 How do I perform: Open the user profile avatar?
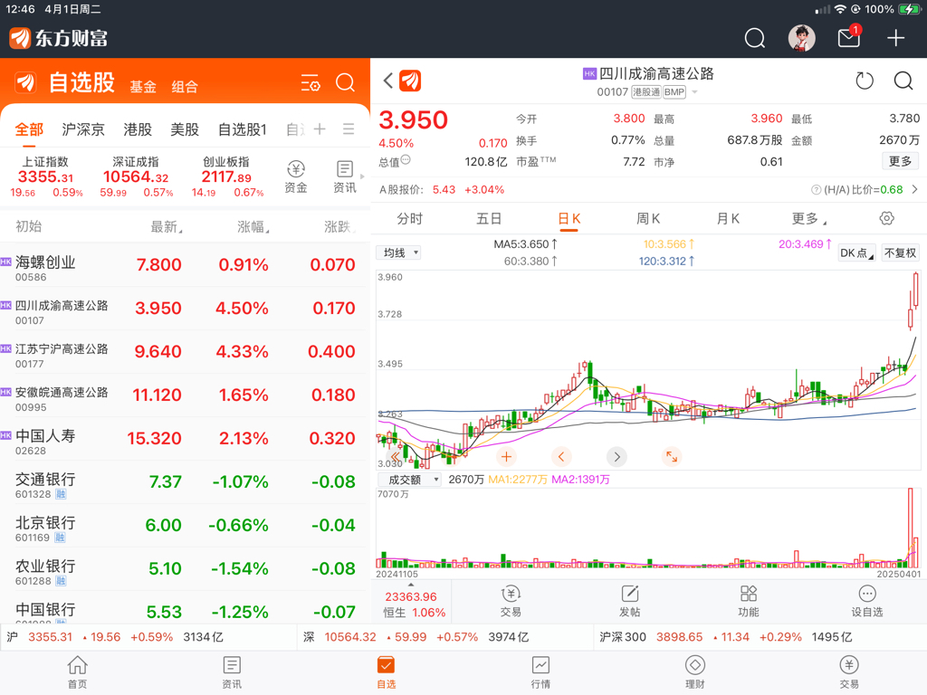click(x=802, y=38)
